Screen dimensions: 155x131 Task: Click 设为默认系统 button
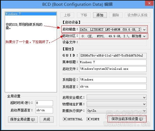(x=137, y=15)
